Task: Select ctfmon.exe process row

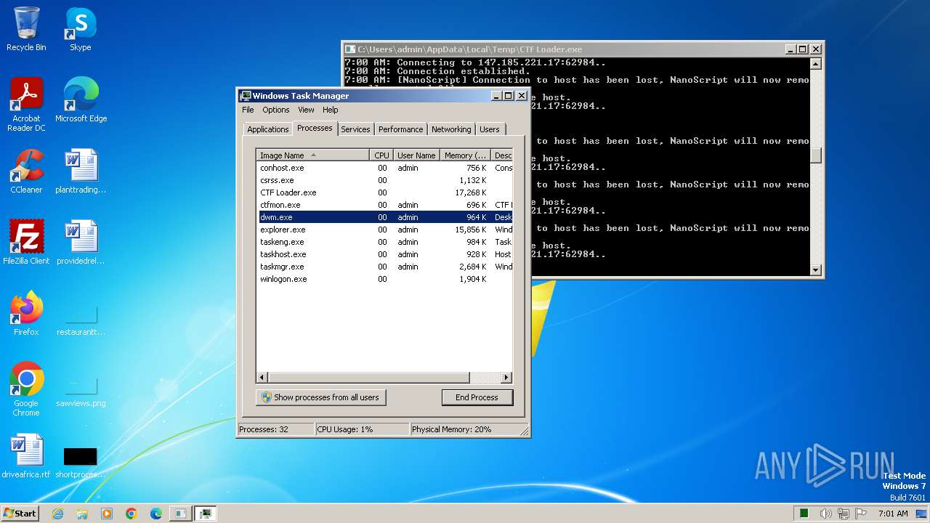Action: (x=385, y=205)
